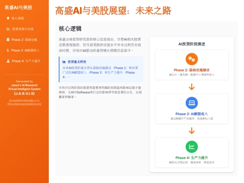Click the Phase 2: 基础设施建设 card heading
Image resolution: width=244 pixels, height=183 pixels.
(192, 70)
